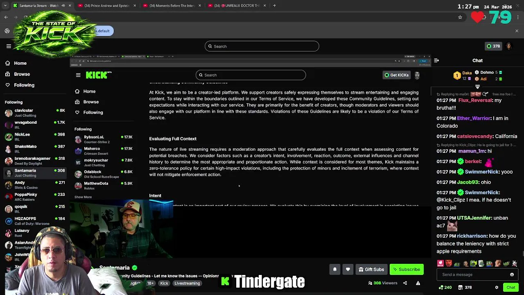Open Browse in left sidebar
Screen dimensions: 524x295
18,74
